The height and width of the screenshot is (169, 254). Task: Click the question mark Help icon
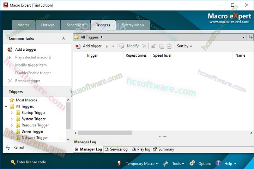[218, 163]
